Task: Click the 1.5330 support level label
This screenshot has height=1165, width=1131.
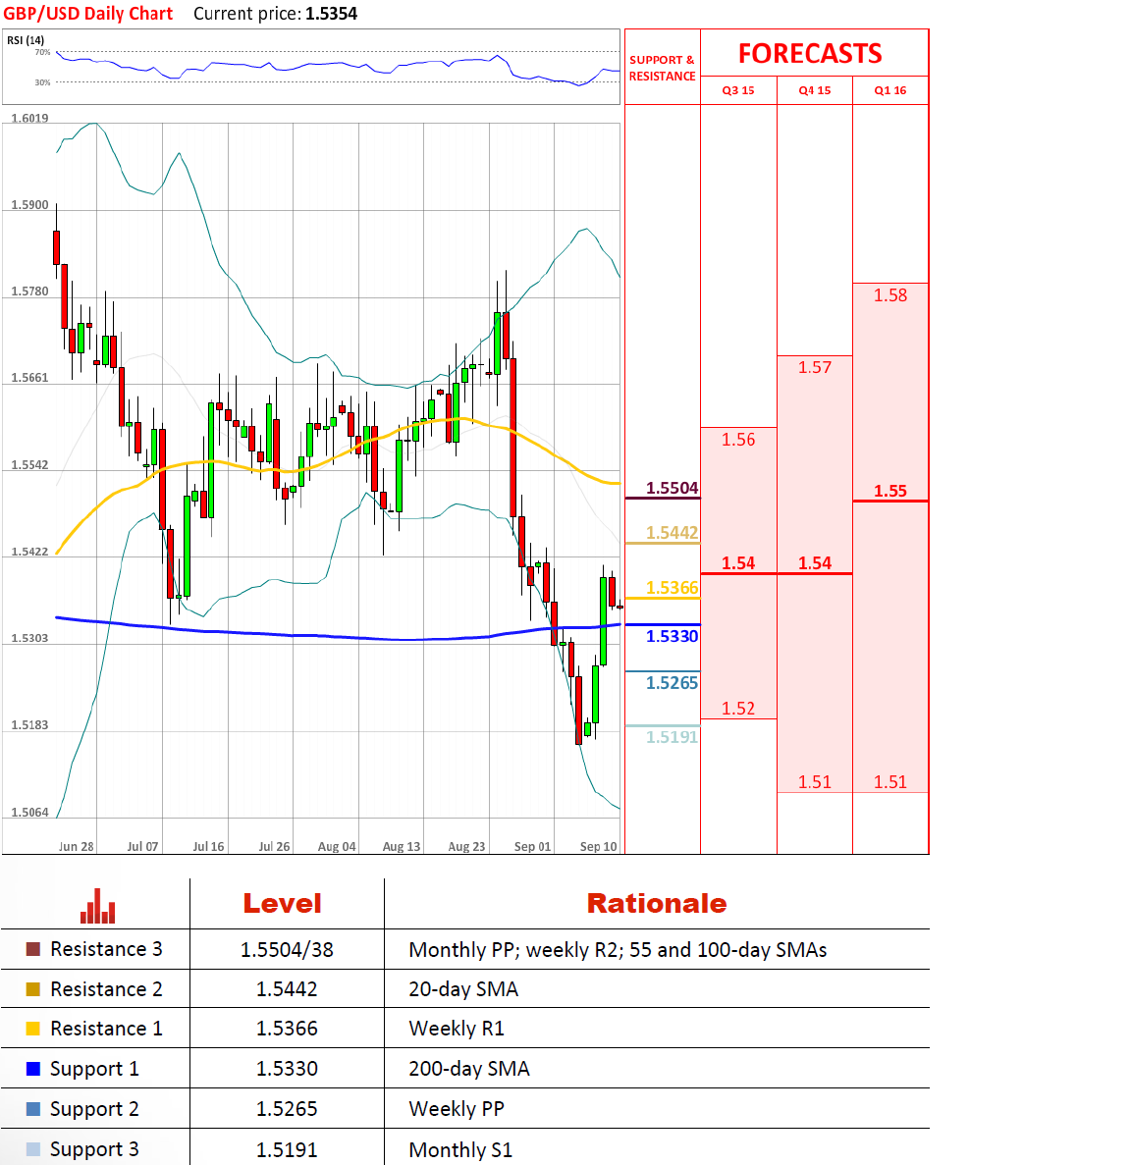Action: 672,636
